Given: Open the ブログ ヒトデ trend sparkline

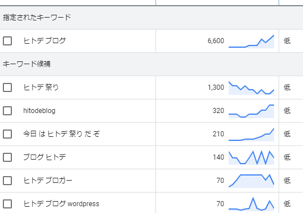Looking at the screenshot, I should point(251,158).
